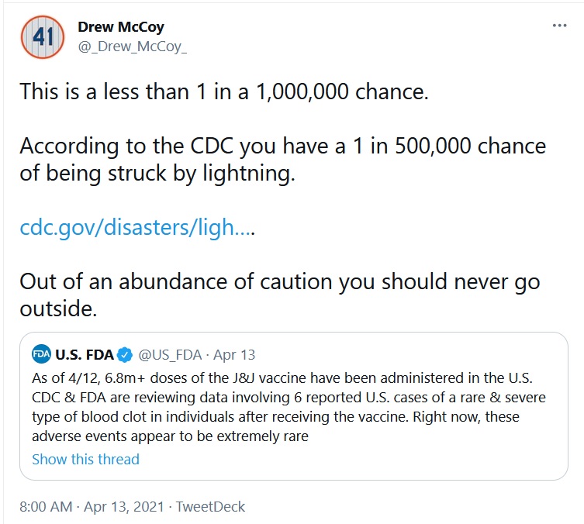Click the TweetDeck source label
Image resolution: width=584 pixels, height=524 pixels.
click(x=210, y=506)
